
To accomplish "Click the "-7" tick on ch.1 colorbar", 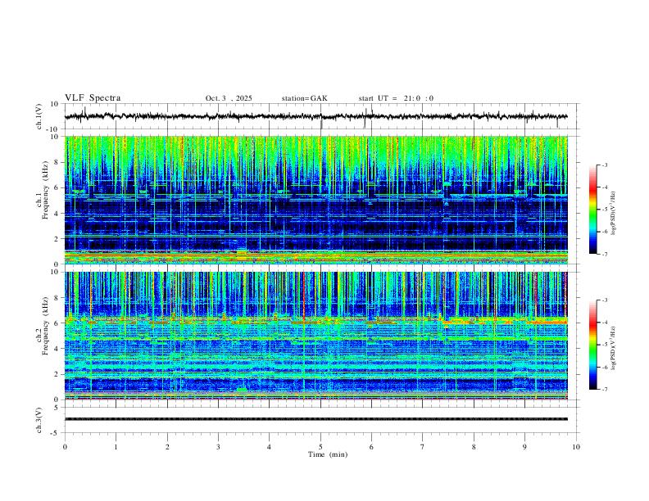I will coord(605,254).
